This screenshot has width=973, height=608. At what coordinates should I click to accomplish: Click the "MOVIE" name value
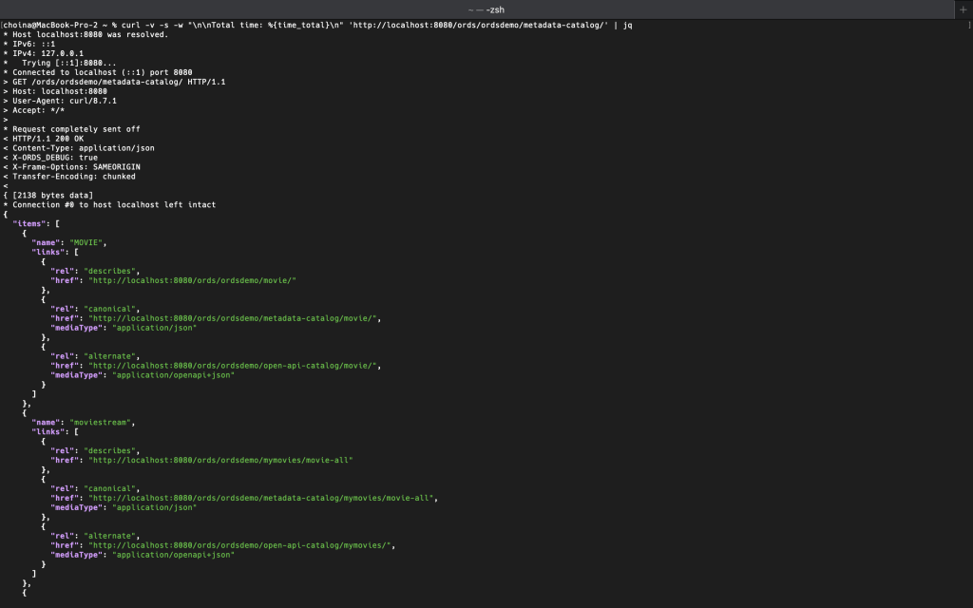pyautogui.click(x=86, y=242)
